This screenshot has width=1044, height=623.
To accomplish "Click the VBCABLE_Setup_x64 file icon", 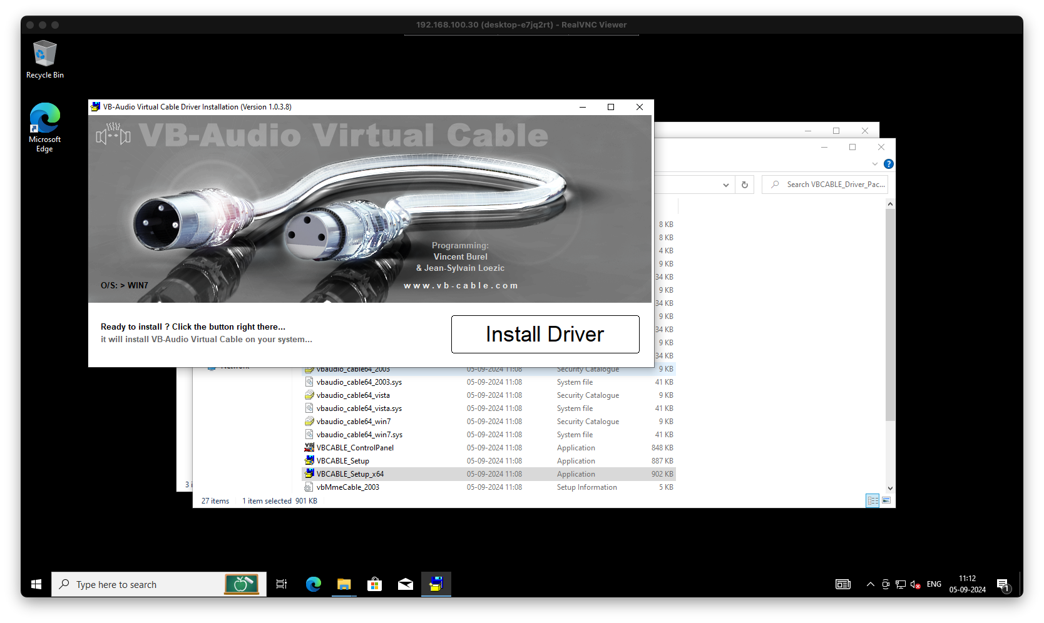I will (309, 474).
